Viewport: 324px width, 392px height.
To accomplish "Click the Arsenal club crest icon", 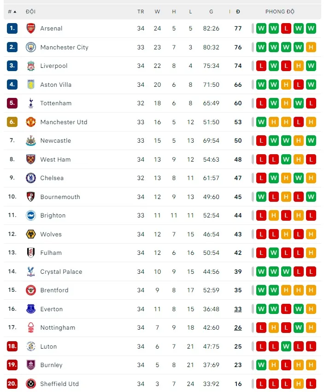I will (x=31, y=28).
